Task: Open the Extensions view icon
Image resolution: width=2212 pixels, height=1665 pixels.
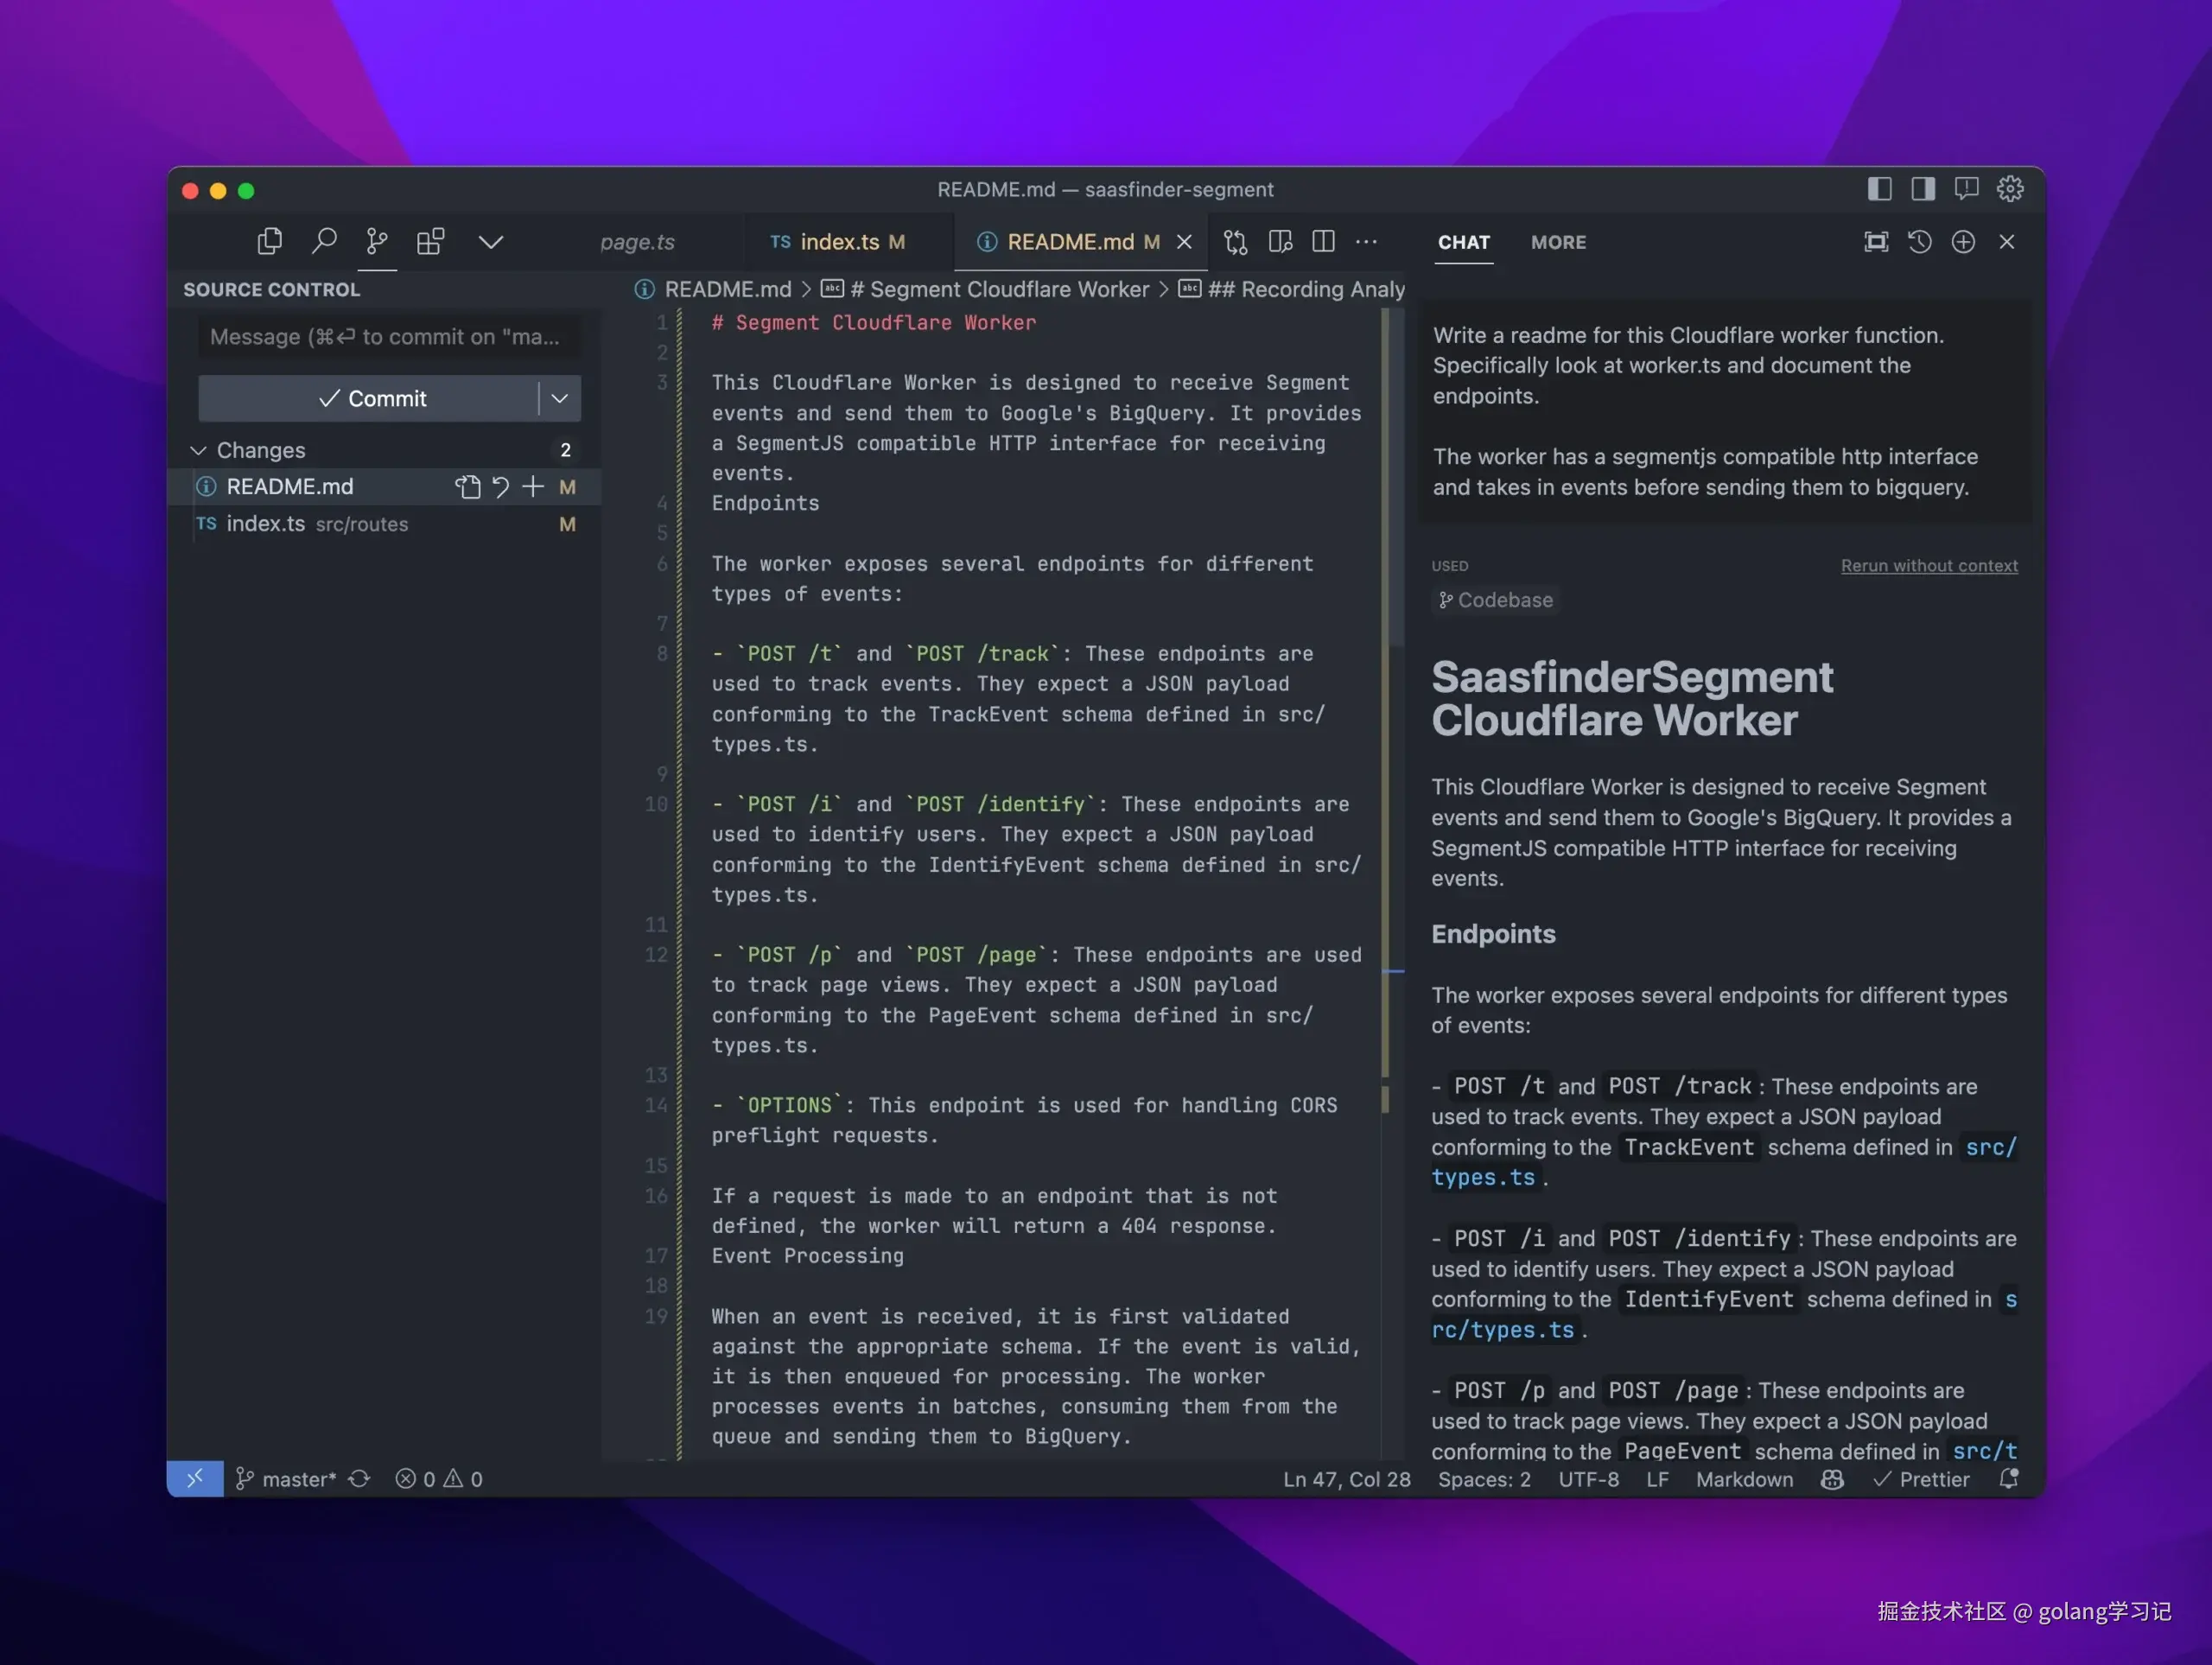Action: (x=430, y=241)
